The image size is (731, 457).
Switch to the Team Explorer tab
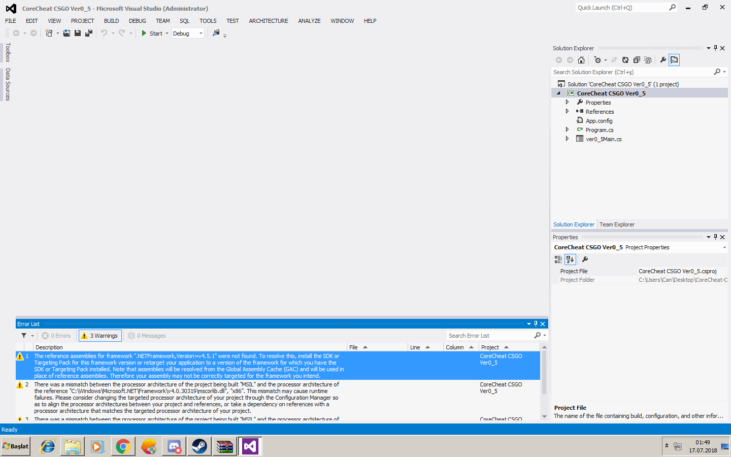(x=617, y=224)
